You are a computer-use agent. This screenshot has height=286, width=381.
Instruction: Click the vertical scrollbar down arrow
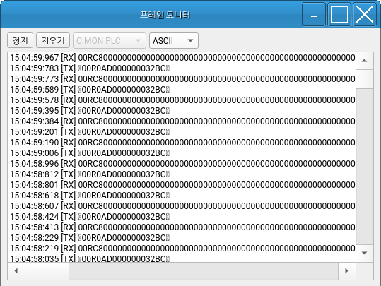[365, 253]
